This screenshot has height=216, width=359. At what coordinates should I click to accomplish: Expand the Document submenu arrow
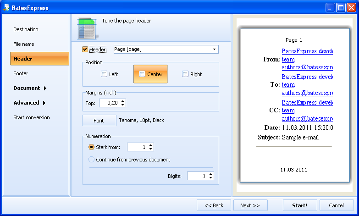45,89
